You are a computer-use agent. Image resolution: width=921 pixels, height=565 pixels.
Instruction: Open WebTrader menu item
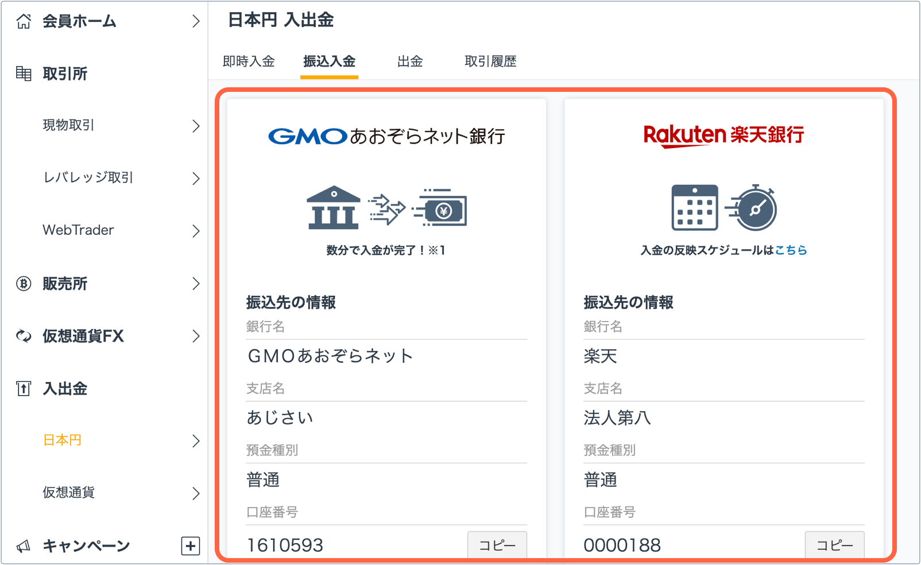[78, 230]
